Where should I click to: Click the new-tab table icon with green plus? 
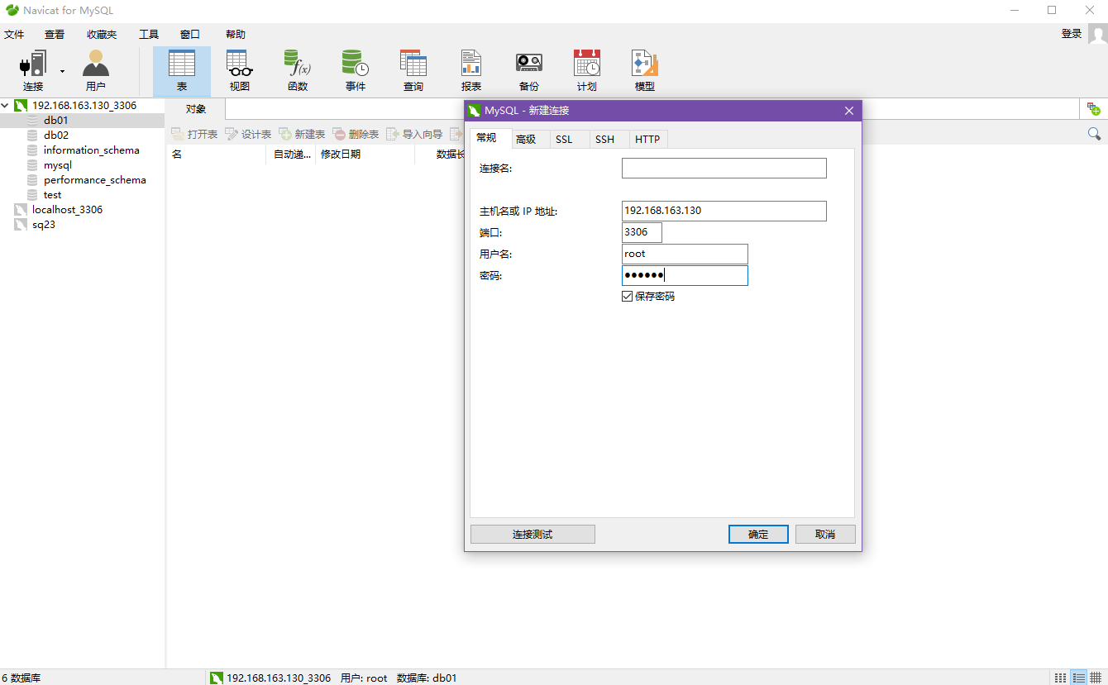coord(1094,109)
